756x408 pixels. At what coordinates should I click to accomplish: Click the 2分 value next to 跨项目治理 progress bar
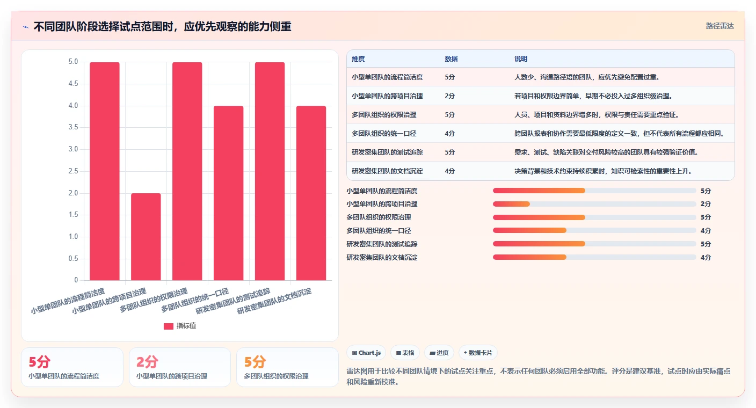[x=706, y=204]
